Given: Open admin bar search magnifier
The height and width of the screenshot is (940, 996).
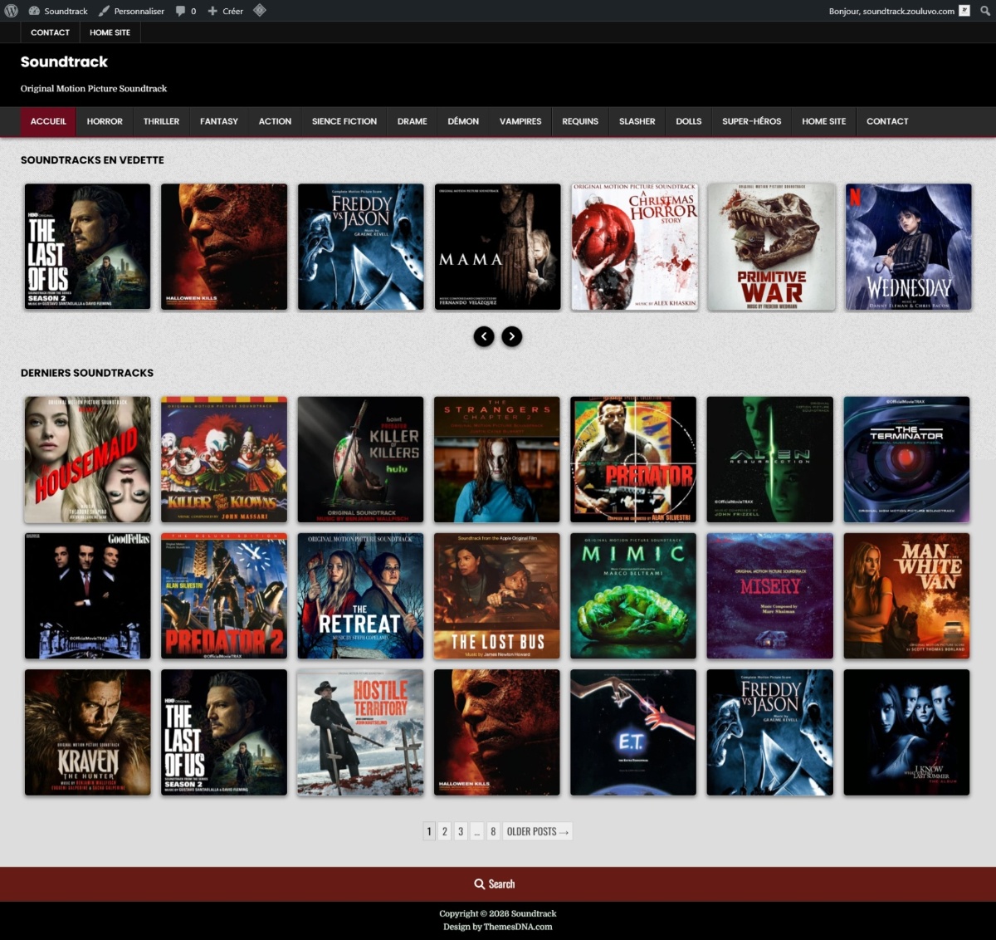Looking at the screenshot, I should (985, 11).
